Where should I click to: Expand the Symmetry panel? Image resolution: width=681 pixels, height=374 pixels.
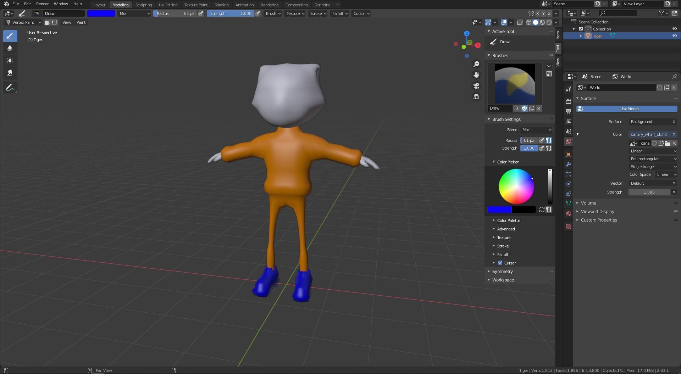pyautogui.click(x=502, y=272)
